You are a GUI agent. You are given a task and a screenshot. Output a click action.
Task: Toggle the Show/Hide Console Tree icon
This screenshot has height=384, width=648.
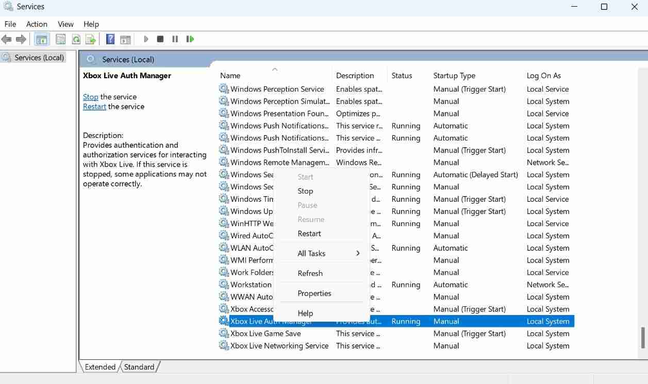tap(42, 39)
